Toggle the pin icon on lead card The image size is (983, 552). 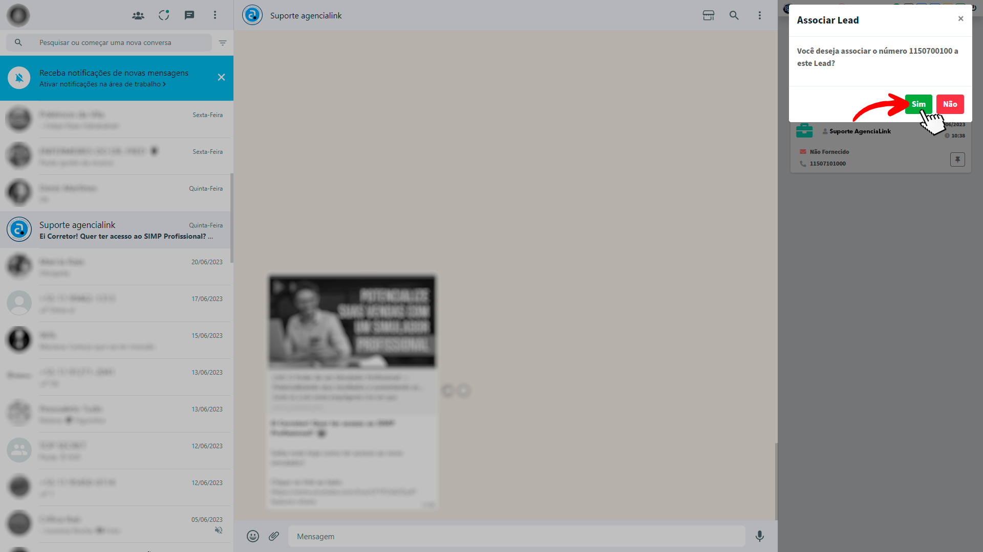click(x=957, y=159)
